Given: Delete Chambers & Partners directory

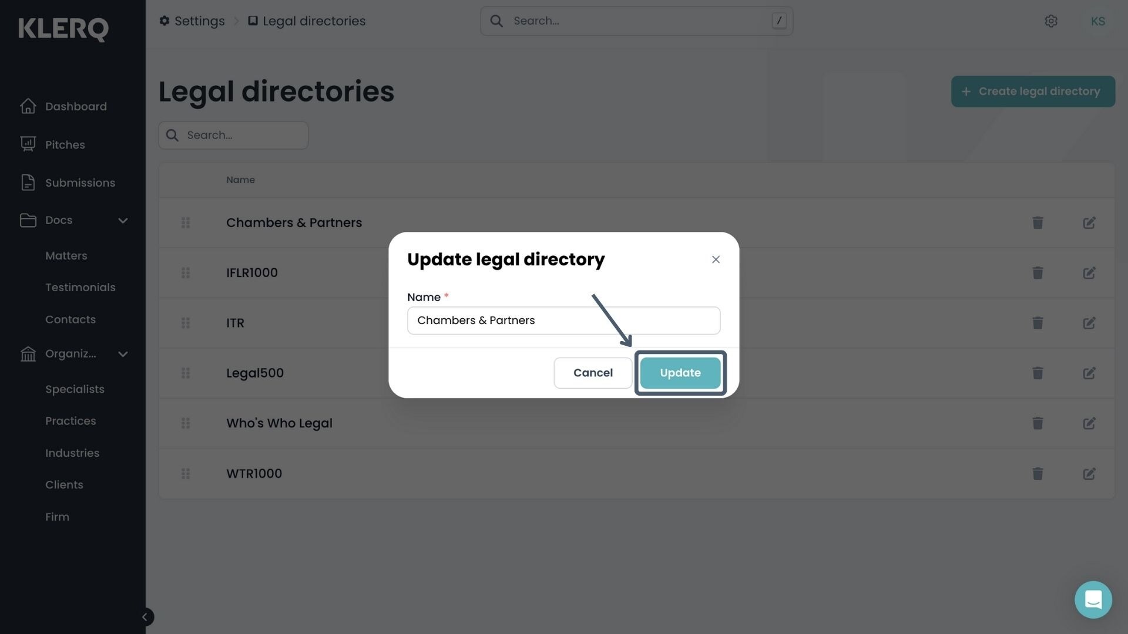Looking at the screenshot, I should pos(1038,223).
